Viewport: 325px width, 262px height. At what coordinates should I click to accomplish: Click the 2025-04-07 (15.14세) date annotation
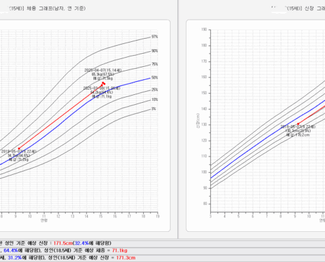103,70
